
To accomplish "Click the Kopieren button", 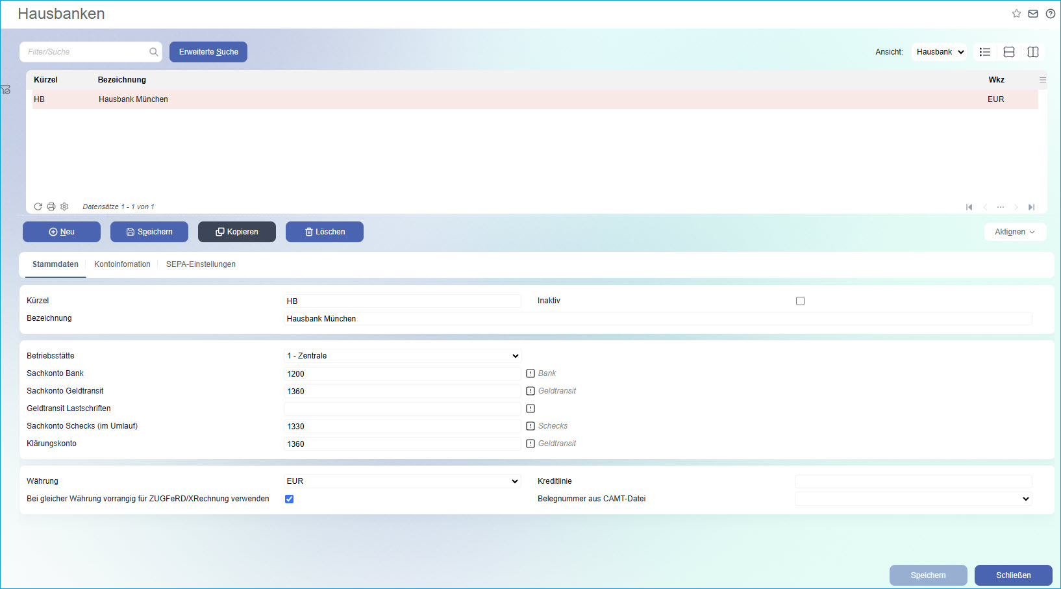I will [x=236, y=232].
